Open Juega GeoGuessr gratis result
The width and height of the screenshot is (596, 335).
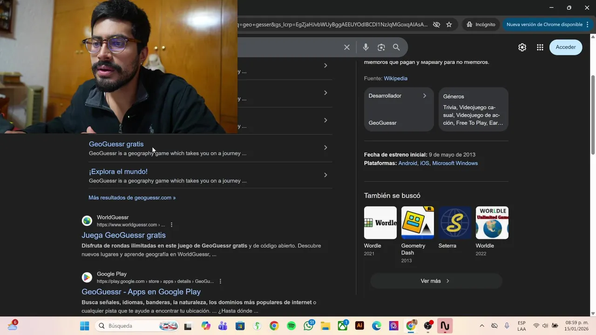(124, 235)
